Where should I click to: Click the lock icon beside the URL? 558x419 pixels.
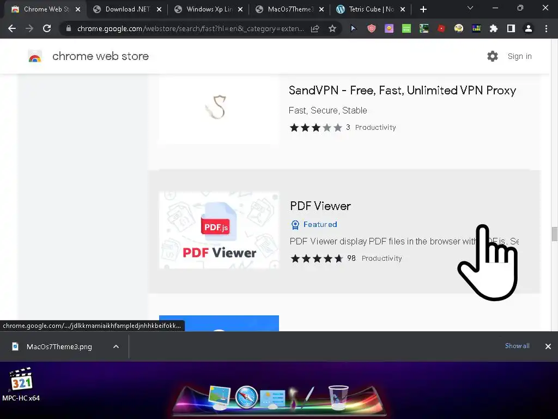coord(68,28)
